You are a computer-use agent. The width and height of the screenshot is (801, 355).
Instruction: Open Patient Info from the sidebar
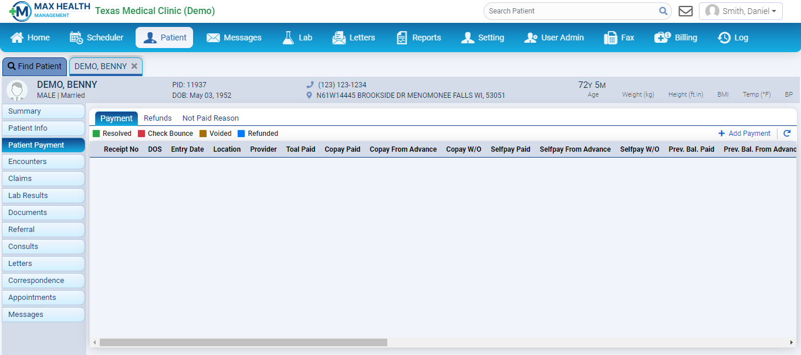pyautogui.click(x=43, y=128)
